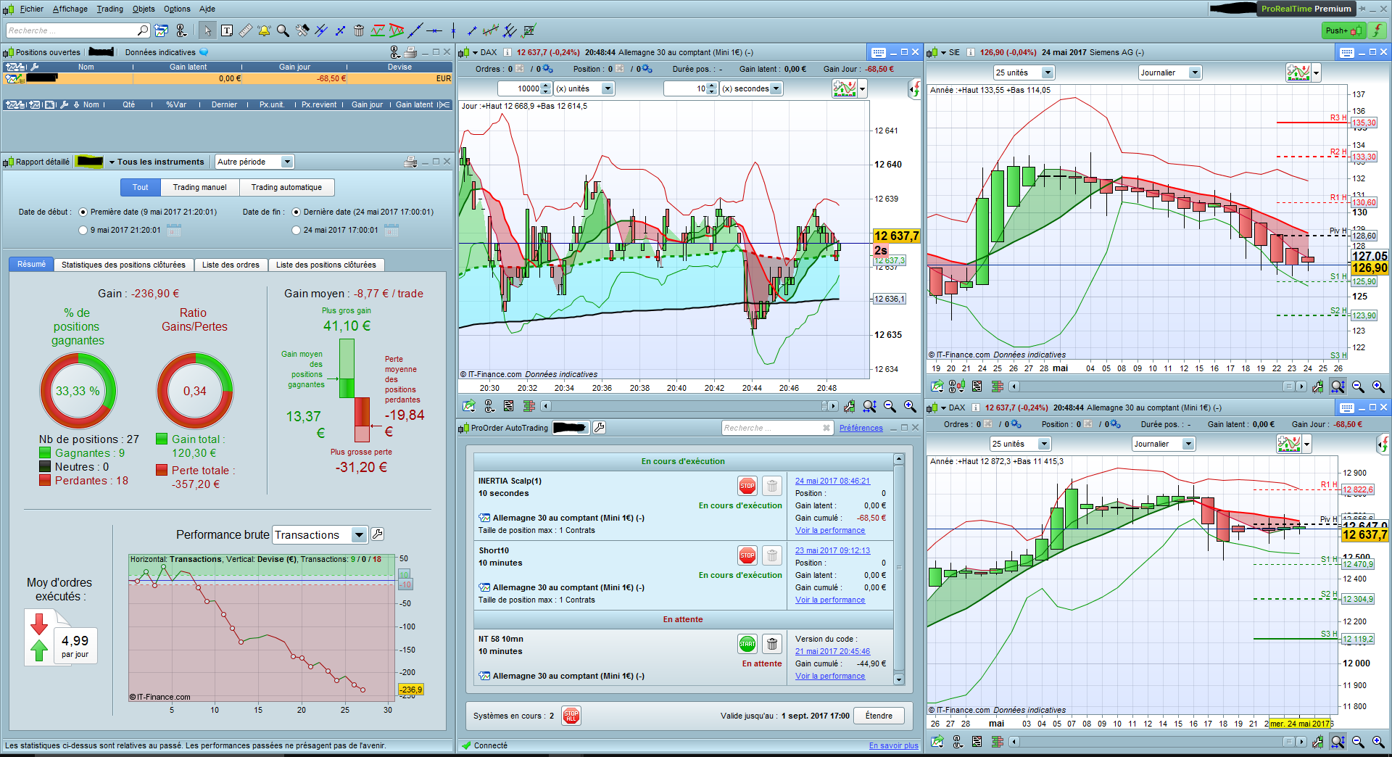The height and width of the screenshot is (757, 1392).
Task: Stop the INERTIA Scalp(1) trading system
Action: pos(747,486)
